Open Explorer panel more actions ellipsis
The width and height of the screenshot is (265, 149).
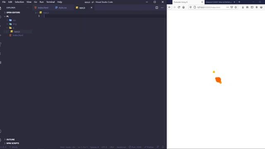pos(28,7)
